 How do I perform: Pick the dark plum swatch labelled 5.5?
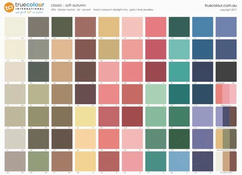[85, 94]
